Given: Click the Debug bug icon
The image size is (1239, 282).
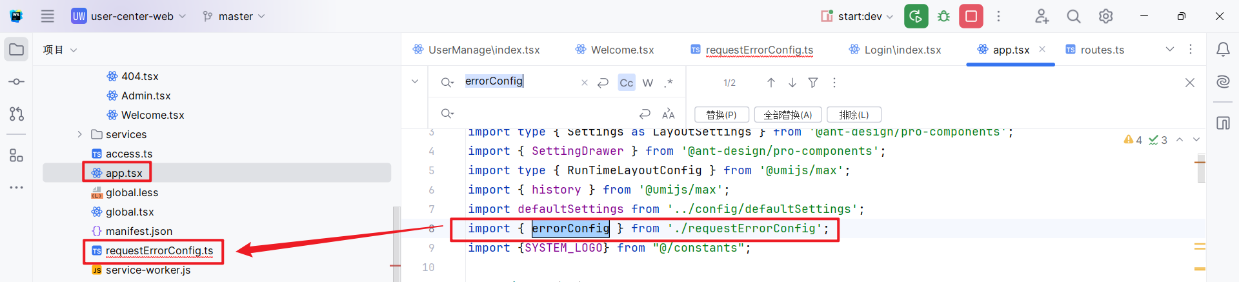Looking at the screenshot, I should pos(943,16).
